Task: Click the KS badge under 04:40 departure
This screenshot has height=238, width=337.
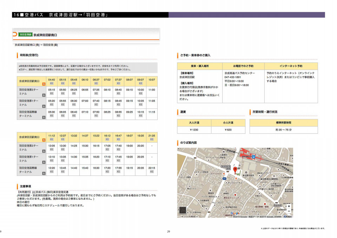Action: pyautogui.click(x=51, y=84)
